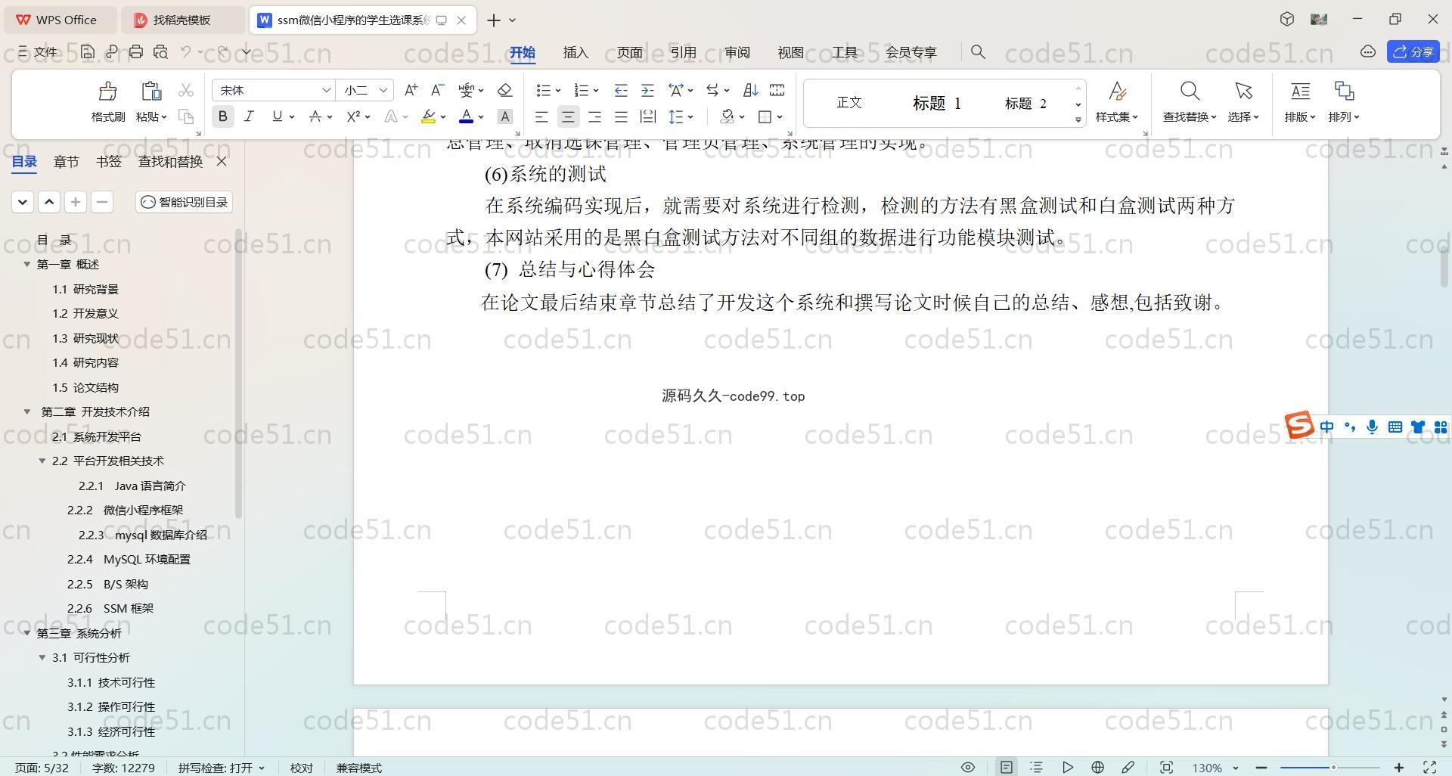Screen dimensions: 1452x776
Task: Switch to the 审阅 ribbon tab
Action: pyautogui.click(x=737, y=52)
